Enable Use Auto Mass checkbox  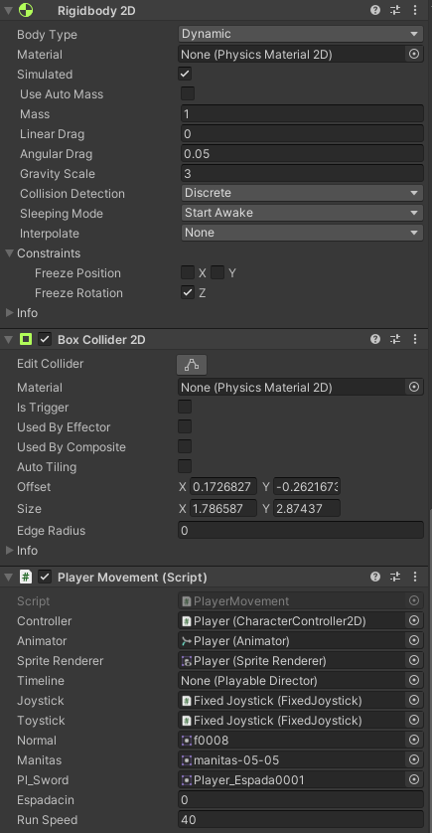pyautogui.click(x=188, y=94)
